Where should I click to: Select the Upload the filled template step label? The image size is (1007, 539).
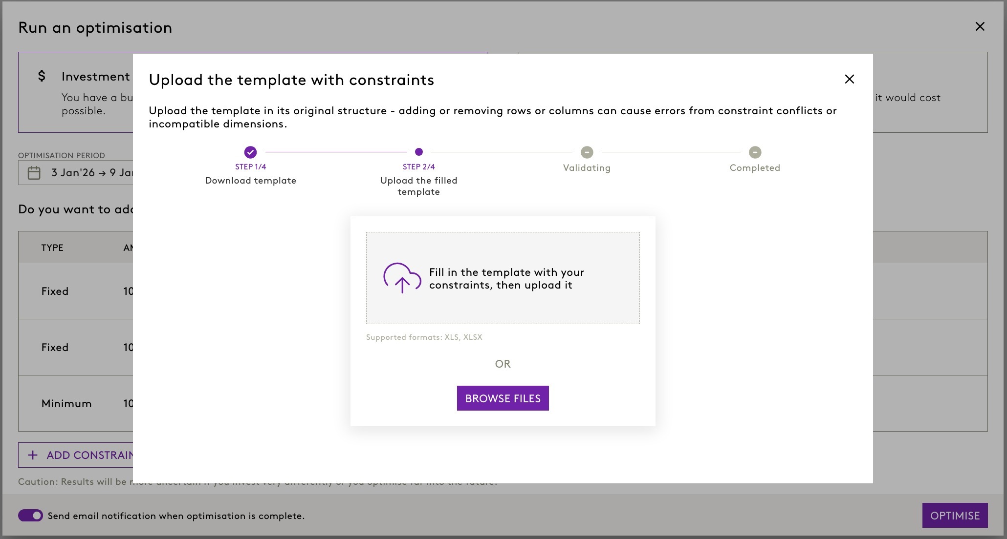(x=418, y=186)
